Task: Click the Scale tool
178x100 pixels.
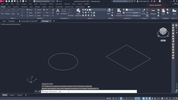Action: pyautogui.click(x=38, y=16)
